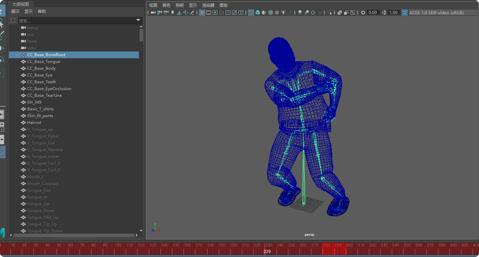Screen dimensions: 479x257
Task: Enable smooth shade all cube icon
Action: tap(258, 13)
